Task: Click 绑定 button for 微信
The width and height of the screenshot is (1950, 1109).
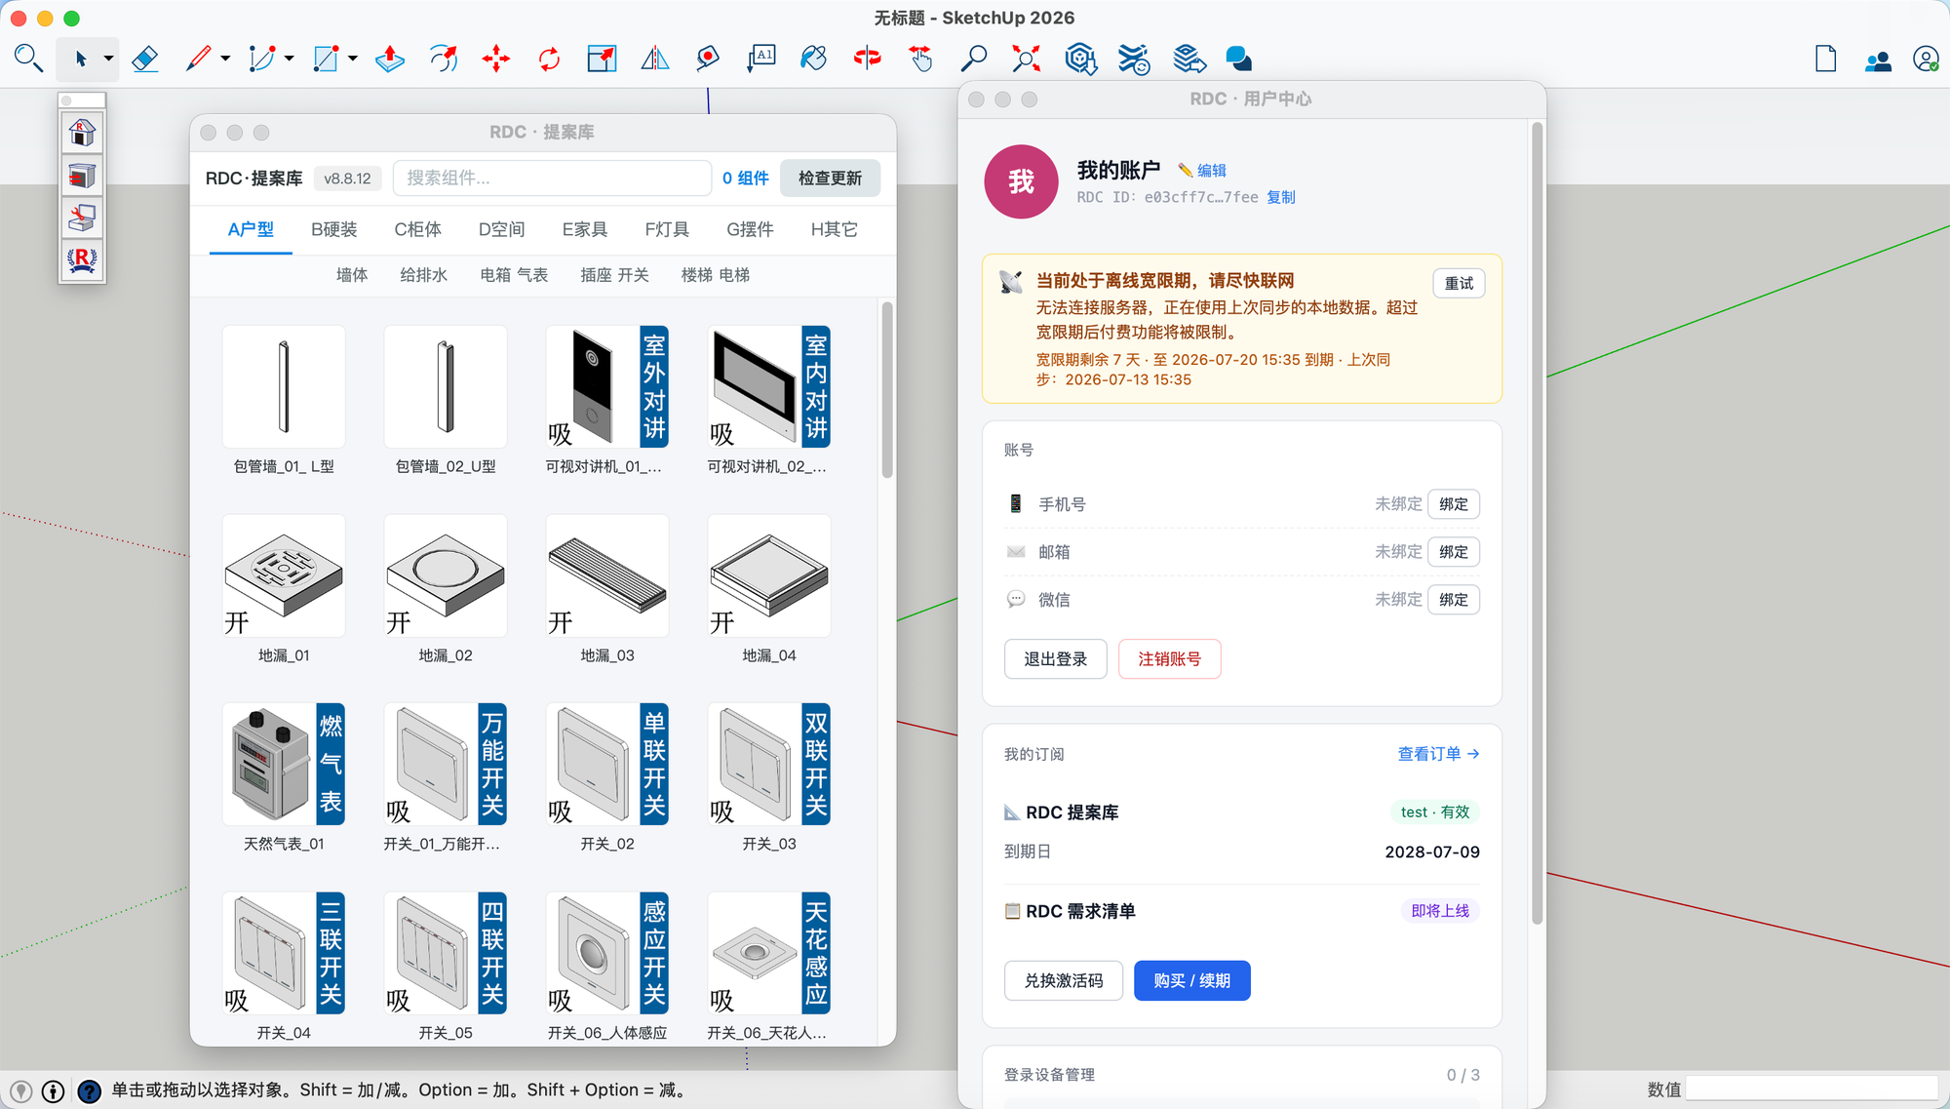Action: 1453,600
